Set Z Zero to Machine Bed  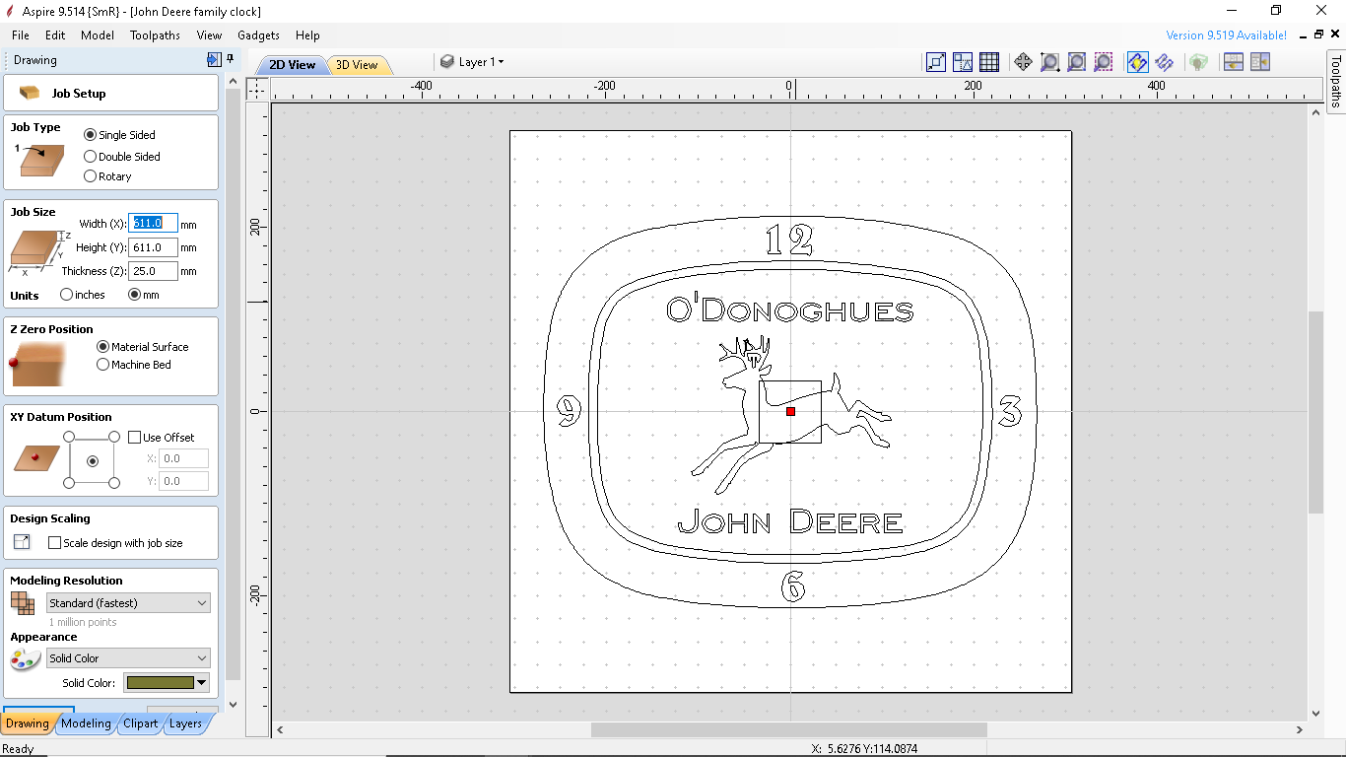tap(102, 364)
